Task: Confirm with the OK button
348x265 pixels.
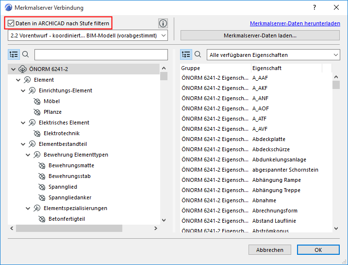Action: coord(318,250)
